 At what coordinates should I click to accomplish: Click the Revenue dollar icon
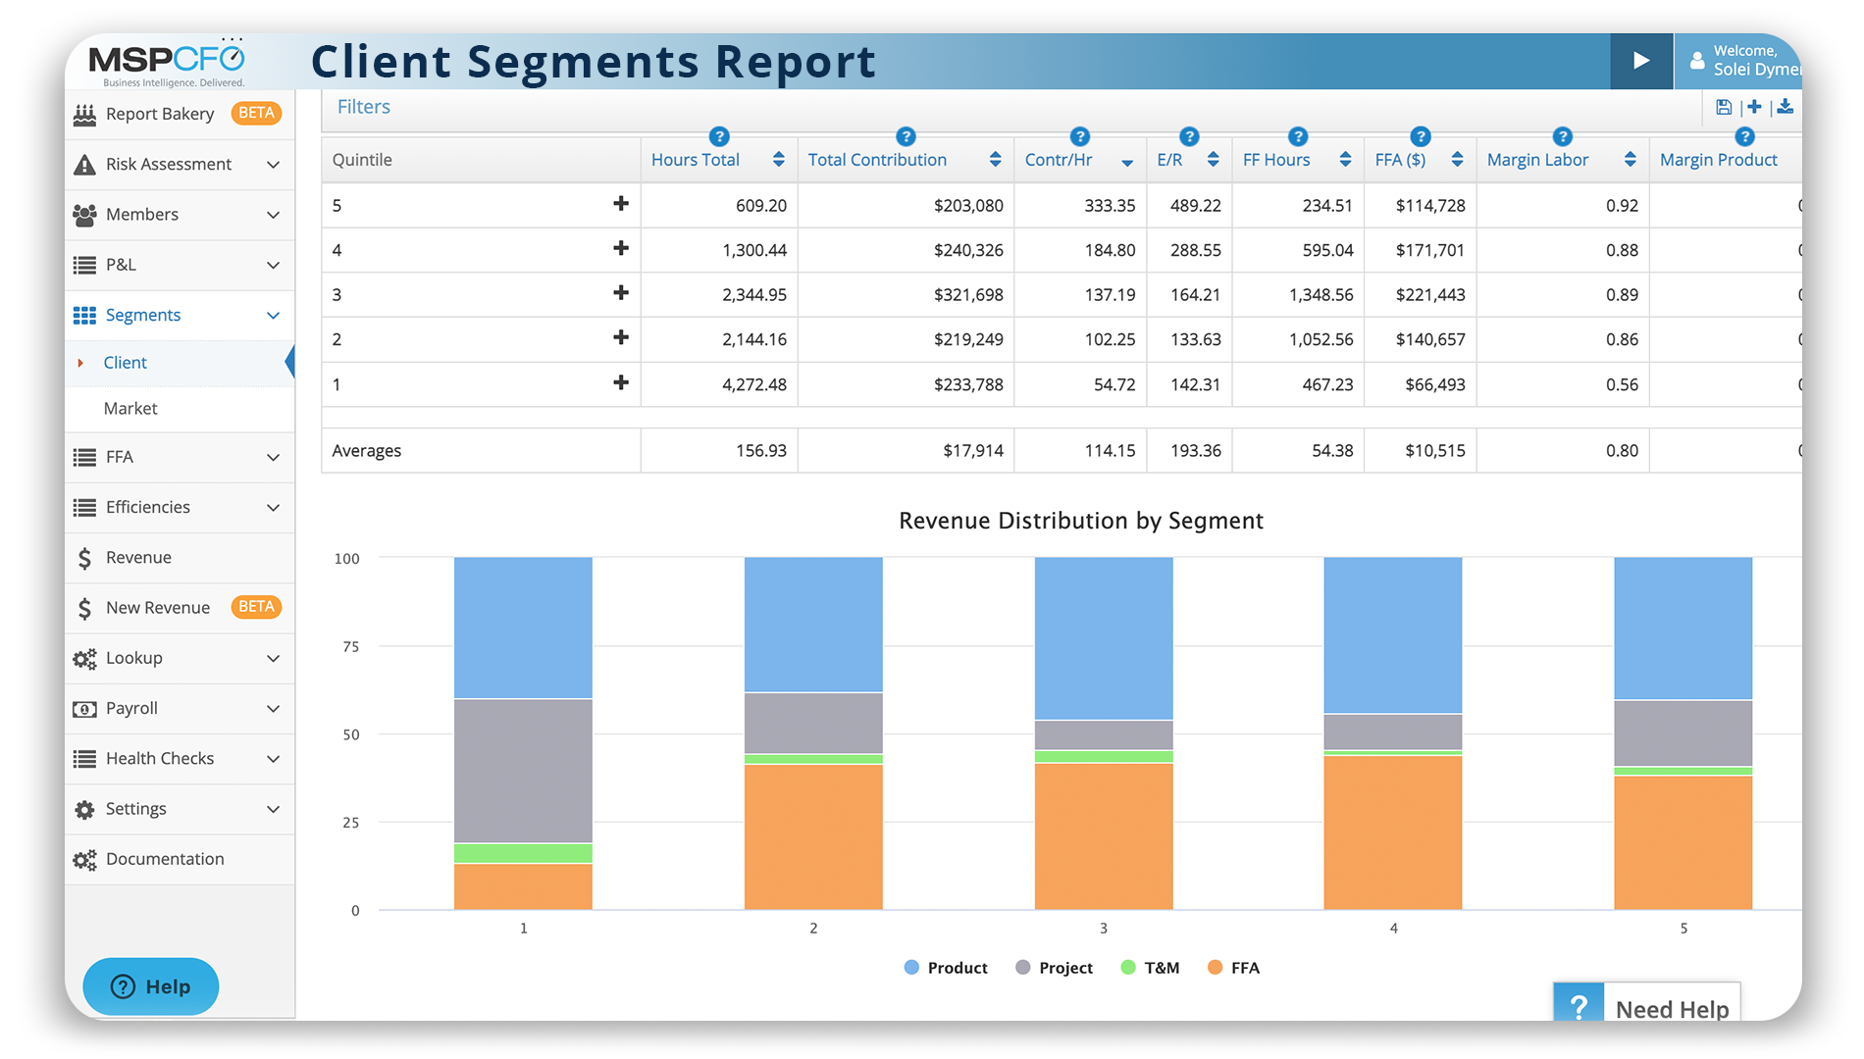coord(85,558)
